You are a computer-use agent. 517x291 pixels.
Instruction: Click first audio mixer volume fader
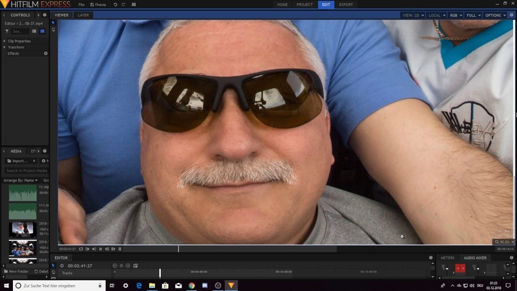(x=447, y=269)
